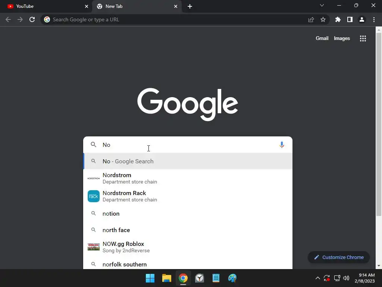Click the sync status tray icon
382x287 pixels.
[327, 278]
